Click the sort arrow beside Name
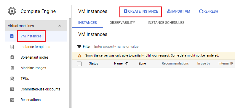The width and height of the screenshot is (235, 109). 127,63
